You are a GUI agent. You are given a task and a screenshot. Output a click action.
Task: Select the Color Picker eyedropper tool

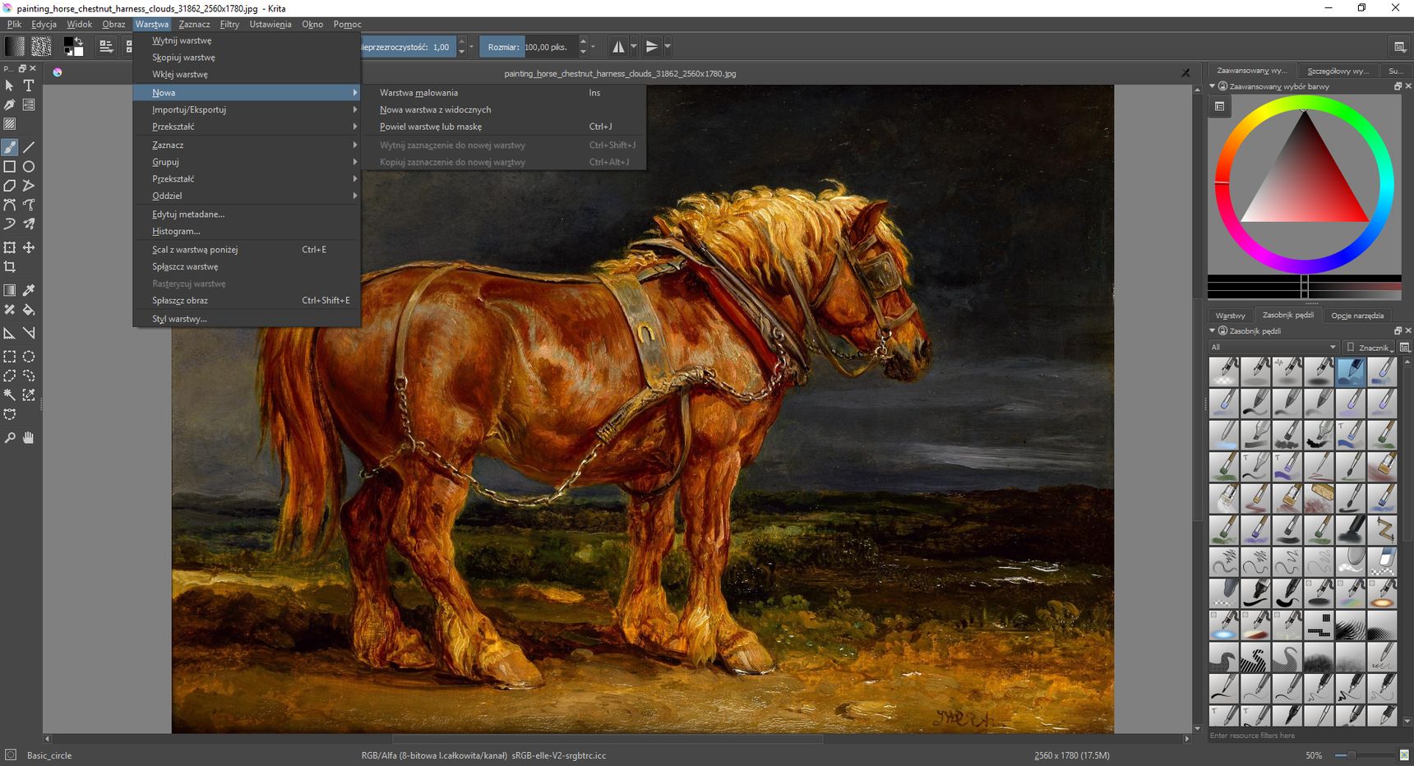(29, 290)
